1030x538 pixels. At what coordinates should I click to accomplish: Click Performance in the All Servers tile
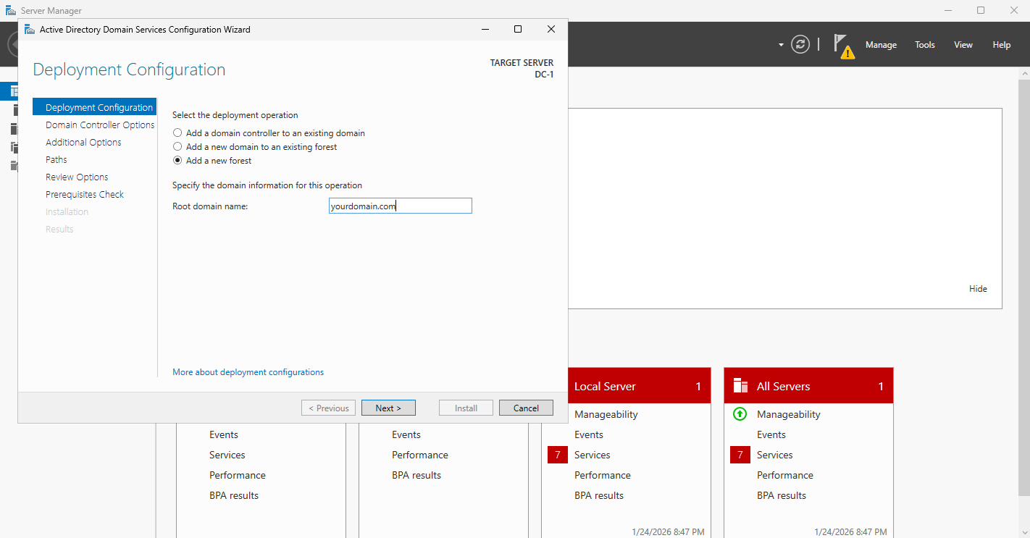pos(785,475)
